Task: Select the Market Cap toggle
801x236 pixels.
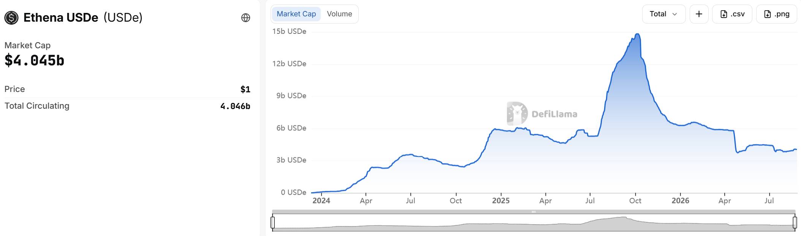Action: click(x=296, y=14)
